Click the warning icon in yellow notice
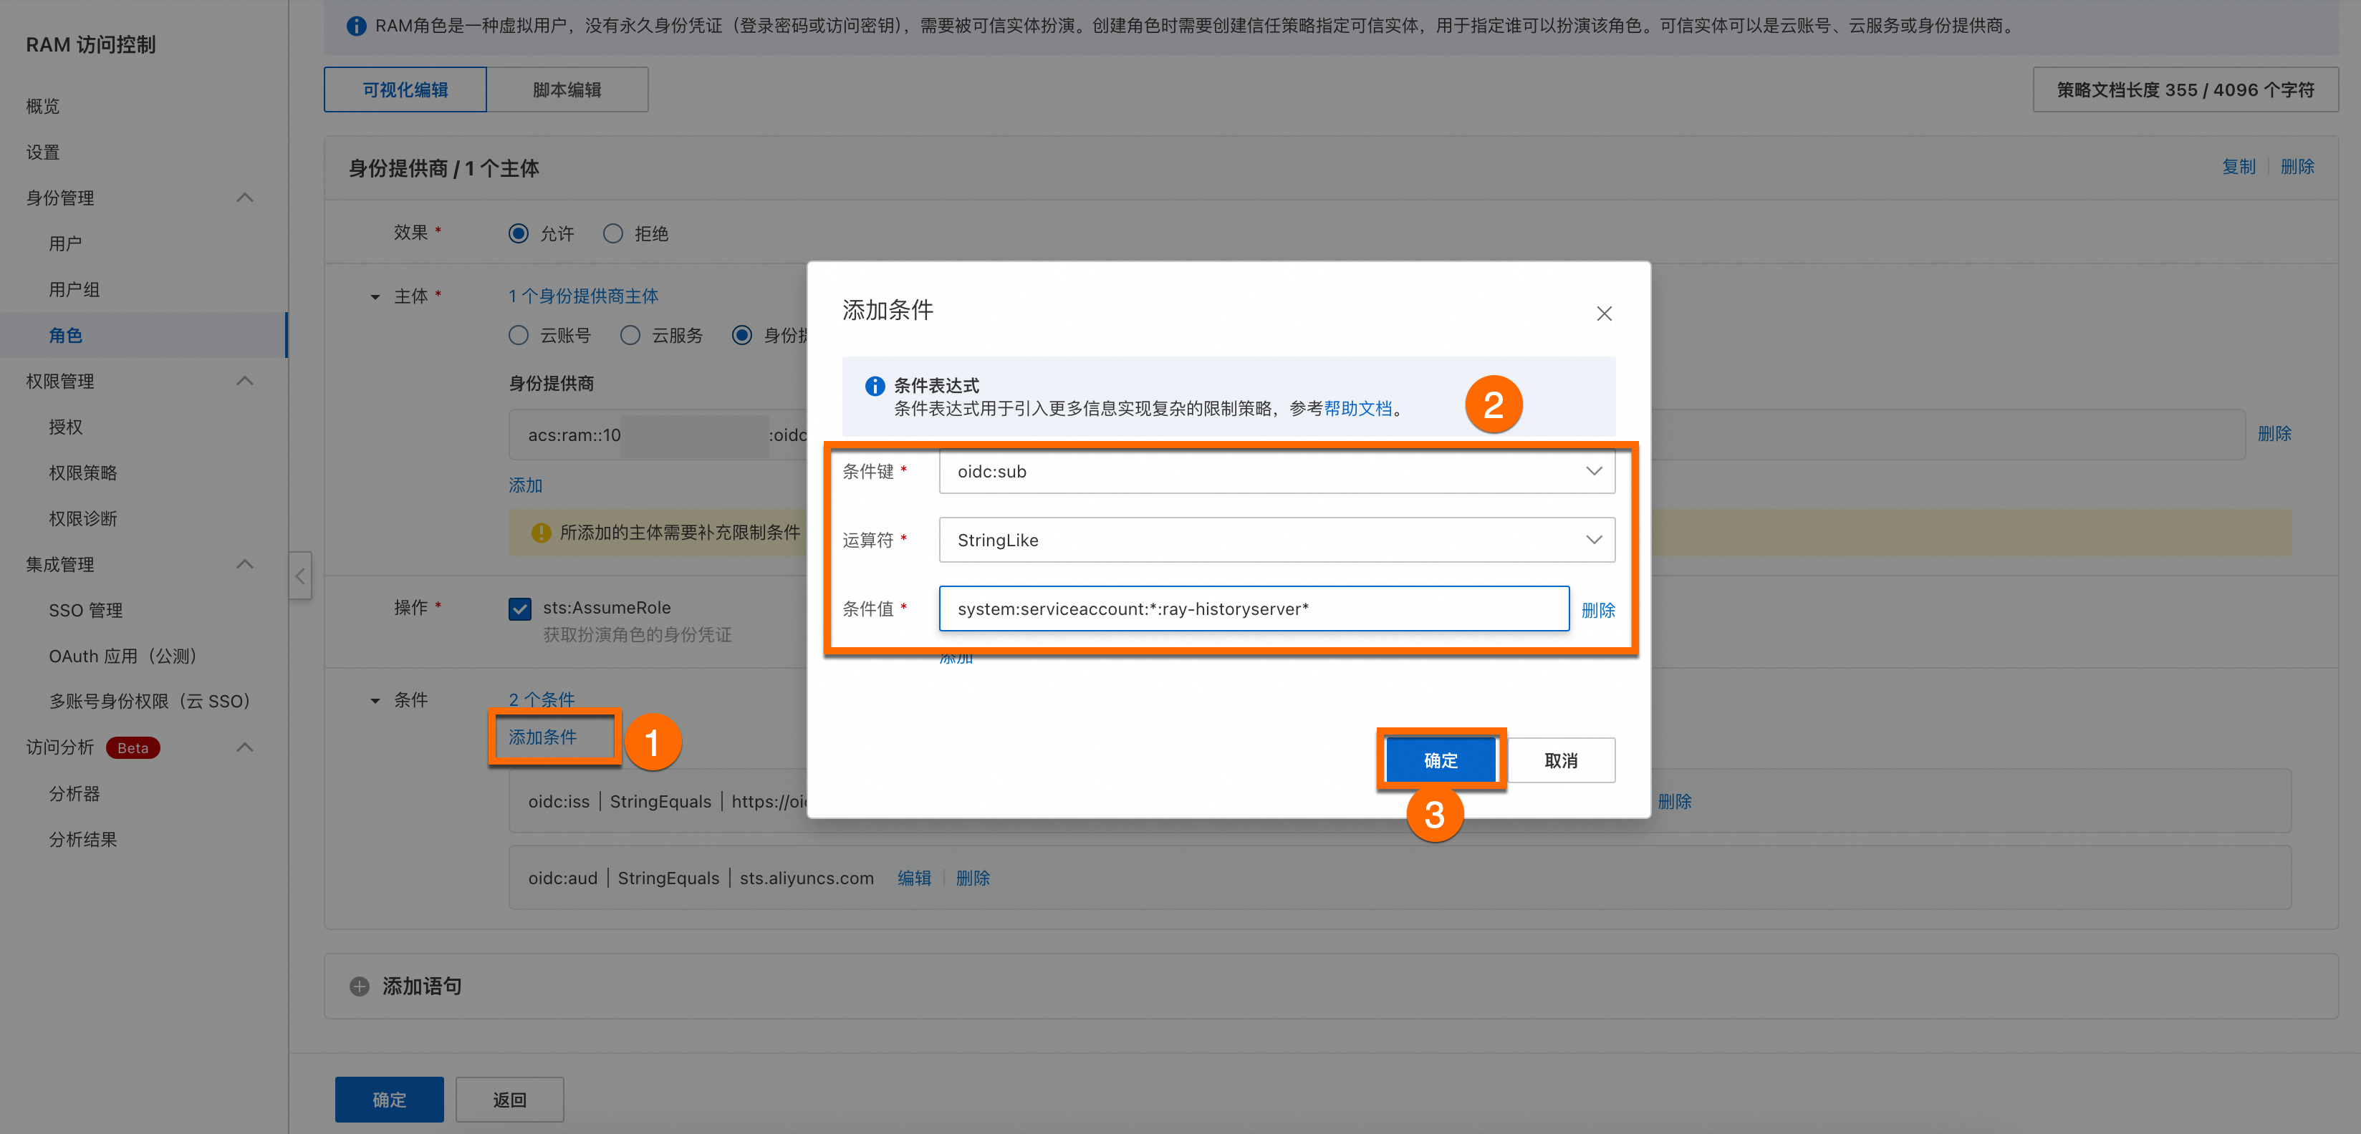 point(541,532)
